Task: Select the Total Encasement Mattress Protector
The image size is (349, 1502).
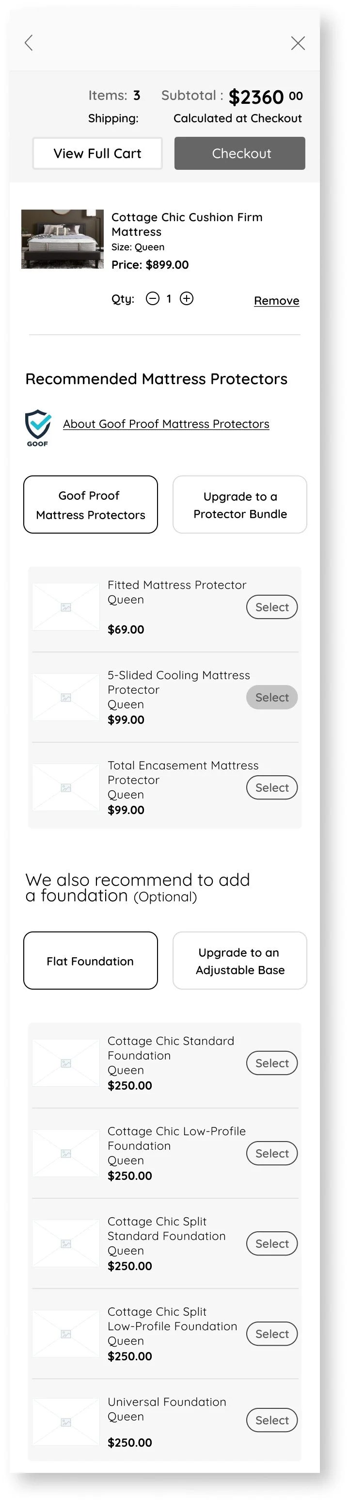Action: coord(271,788)
